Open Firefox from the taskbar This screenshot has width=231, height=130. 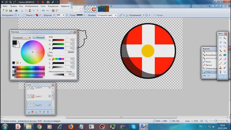pyautogui.click(x=71, y=127)
